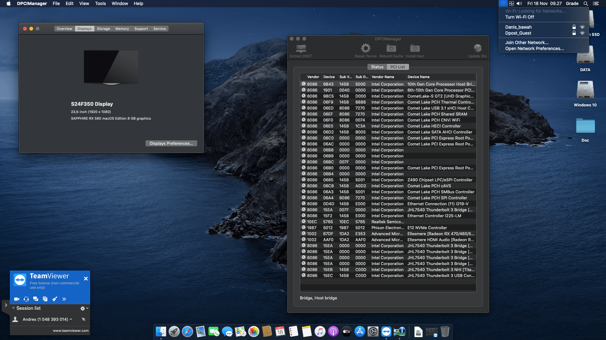Connect to Danis_bawah Wi-Fi network

pyautogui.click(x=544, y=27)
